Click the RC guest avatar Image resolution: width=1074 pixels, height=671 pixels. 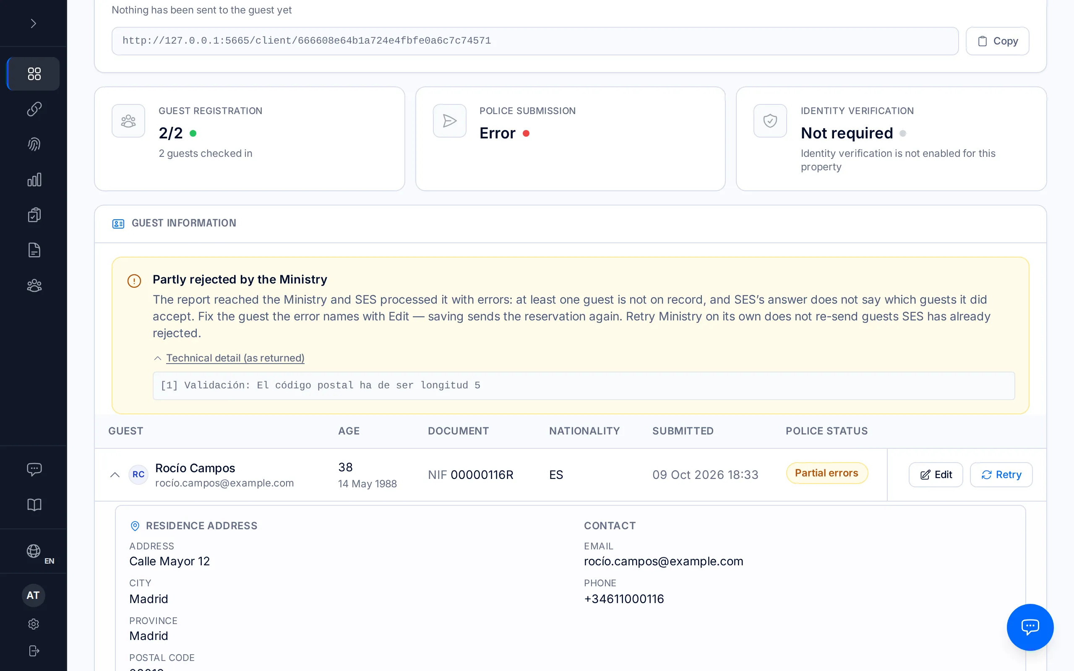point(138,474)
